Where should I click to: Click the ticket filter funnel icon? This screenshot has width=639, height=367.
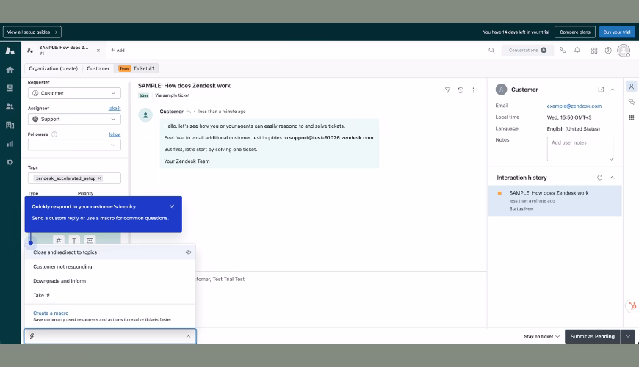tap(447, 90)
